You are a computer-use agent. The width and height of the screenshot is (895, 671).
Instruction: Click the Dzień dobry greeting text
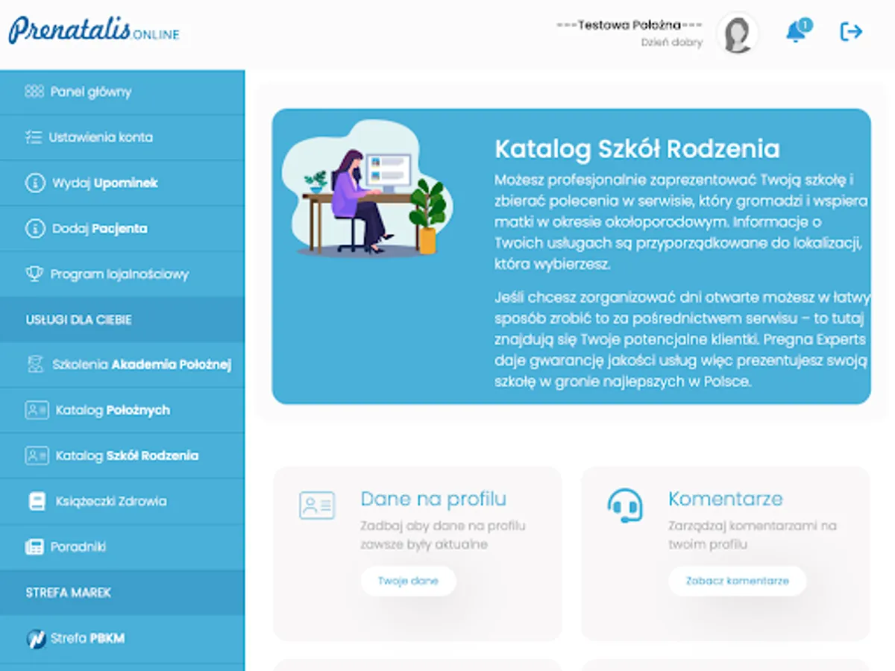click(671, 42)
